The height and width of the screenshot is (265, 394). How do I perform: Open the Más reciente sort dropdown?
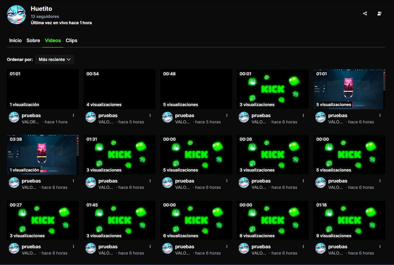pos(55,60)
